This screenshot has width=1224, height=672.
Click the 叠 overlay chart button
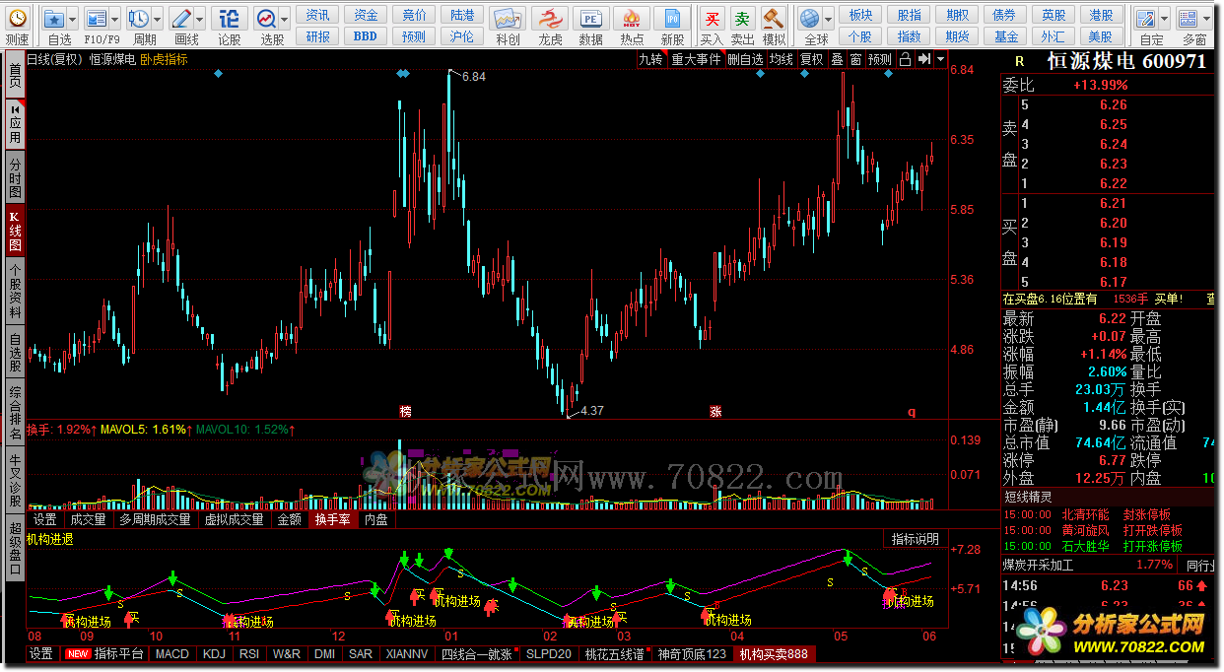click(837, 59)
